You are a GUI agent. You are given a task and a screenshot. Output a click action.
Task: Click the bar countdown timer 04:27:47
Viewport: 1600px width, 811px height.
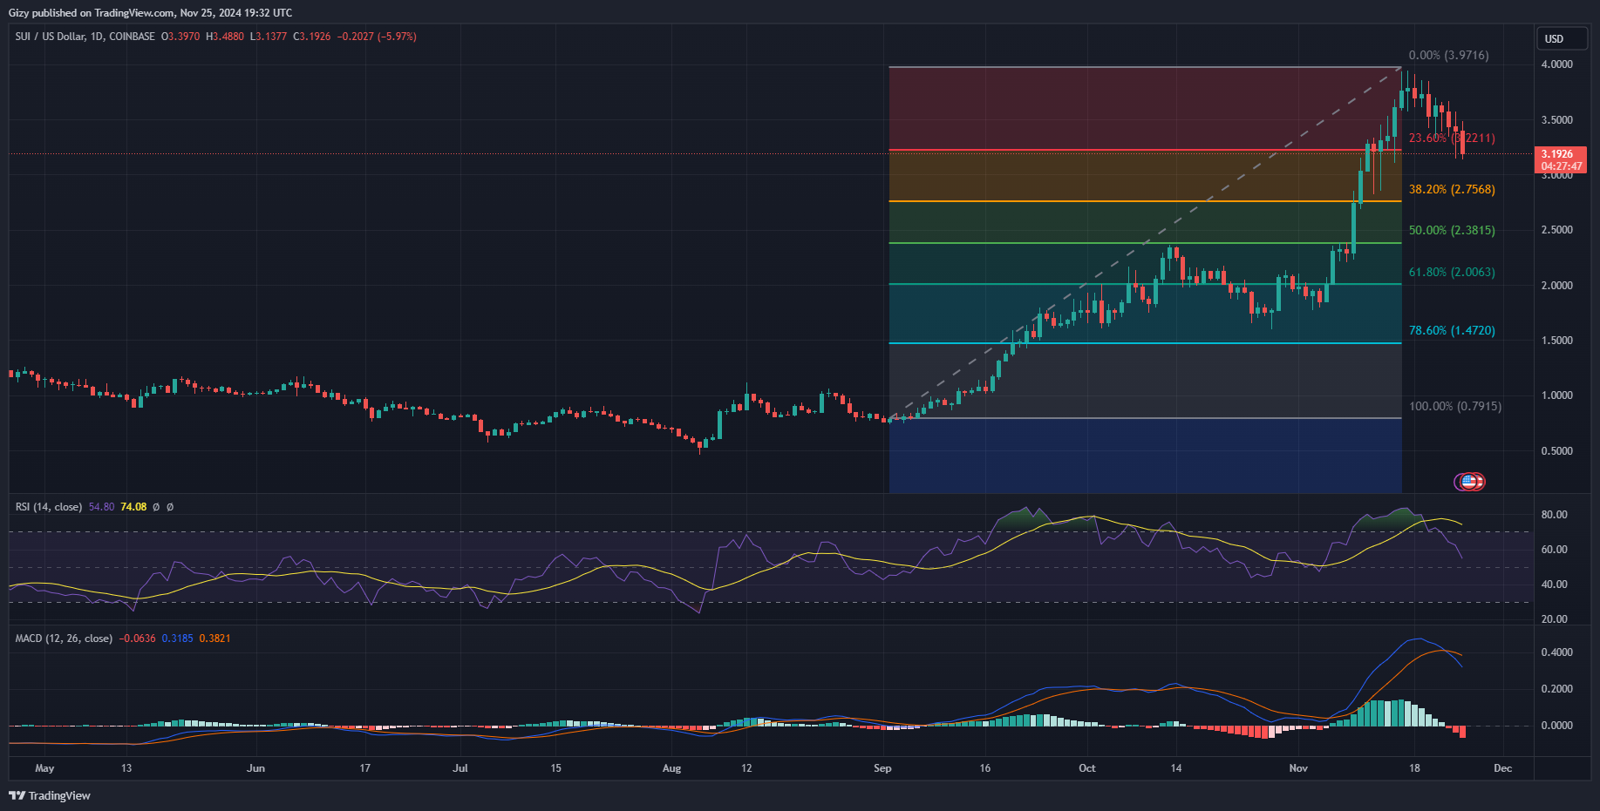(1561, 166)
